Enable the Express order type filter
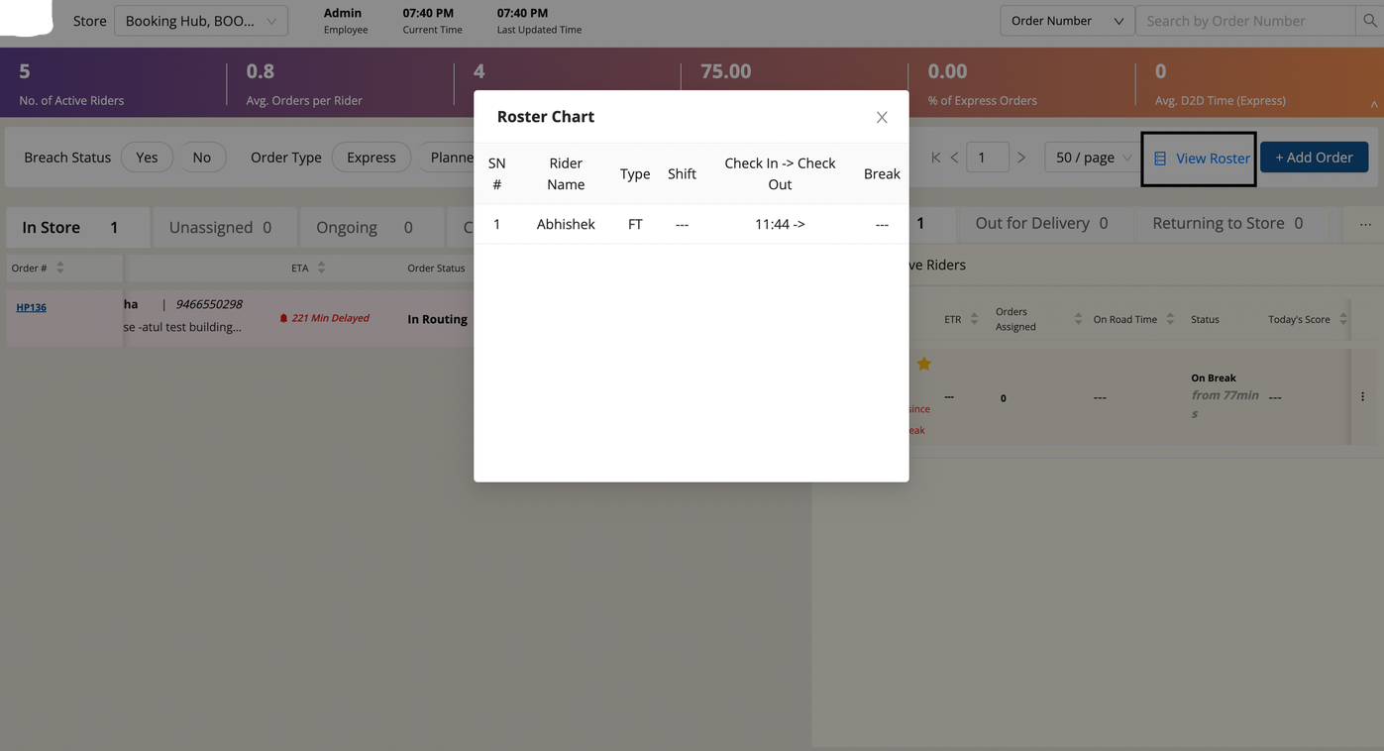Image resolution: width=1384 pixels, height=751 pixels. tap(371, 158)
